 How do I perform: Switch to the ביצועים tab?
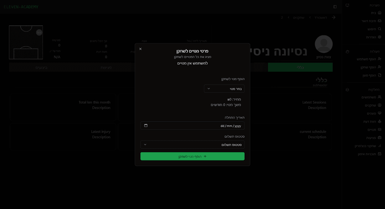pyautogui.click(x=41, y=67)
